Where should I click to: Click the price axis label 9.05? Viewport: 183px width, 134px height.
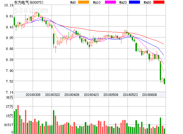(x=9, y=38)
